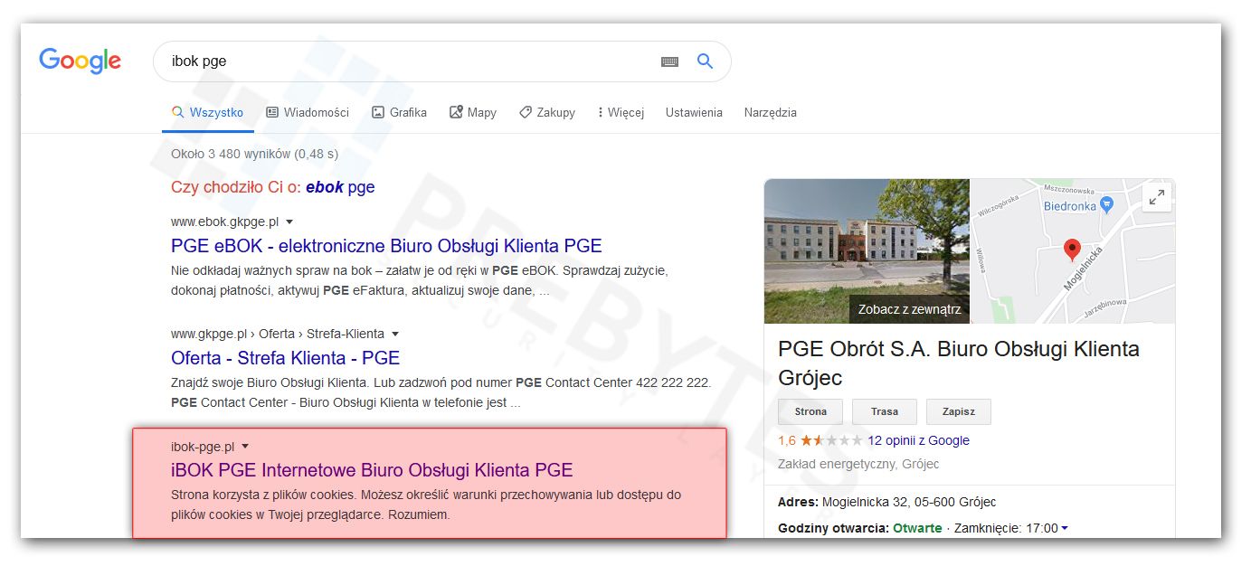Screen dimensions: 1251x566
Task: Click 'Zobacz z zewnątrz' photo label
Action: pos(909,309)
